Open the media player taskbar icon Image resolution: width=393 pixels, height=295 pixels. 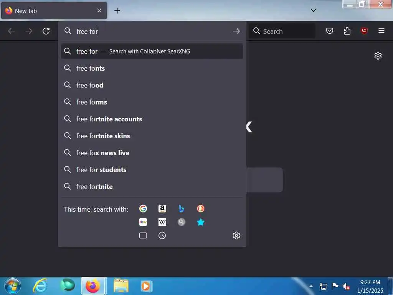(146, 286)
